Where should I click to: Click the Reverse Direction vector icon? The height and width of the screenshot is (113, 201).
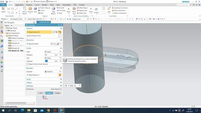[52, 44]
